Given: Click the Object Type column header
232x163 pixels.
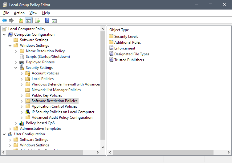Looking at the screenshot, I should pos(119,30).
